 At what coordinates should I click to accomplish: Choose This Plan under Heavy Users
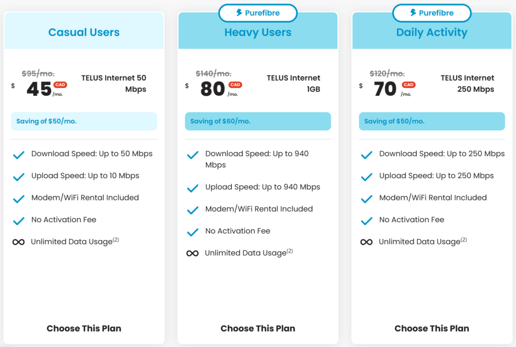257,328
